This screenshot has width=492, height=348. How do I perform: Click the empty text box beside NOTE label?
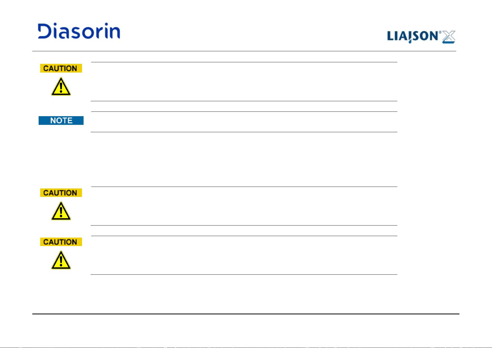pos(244,122)
